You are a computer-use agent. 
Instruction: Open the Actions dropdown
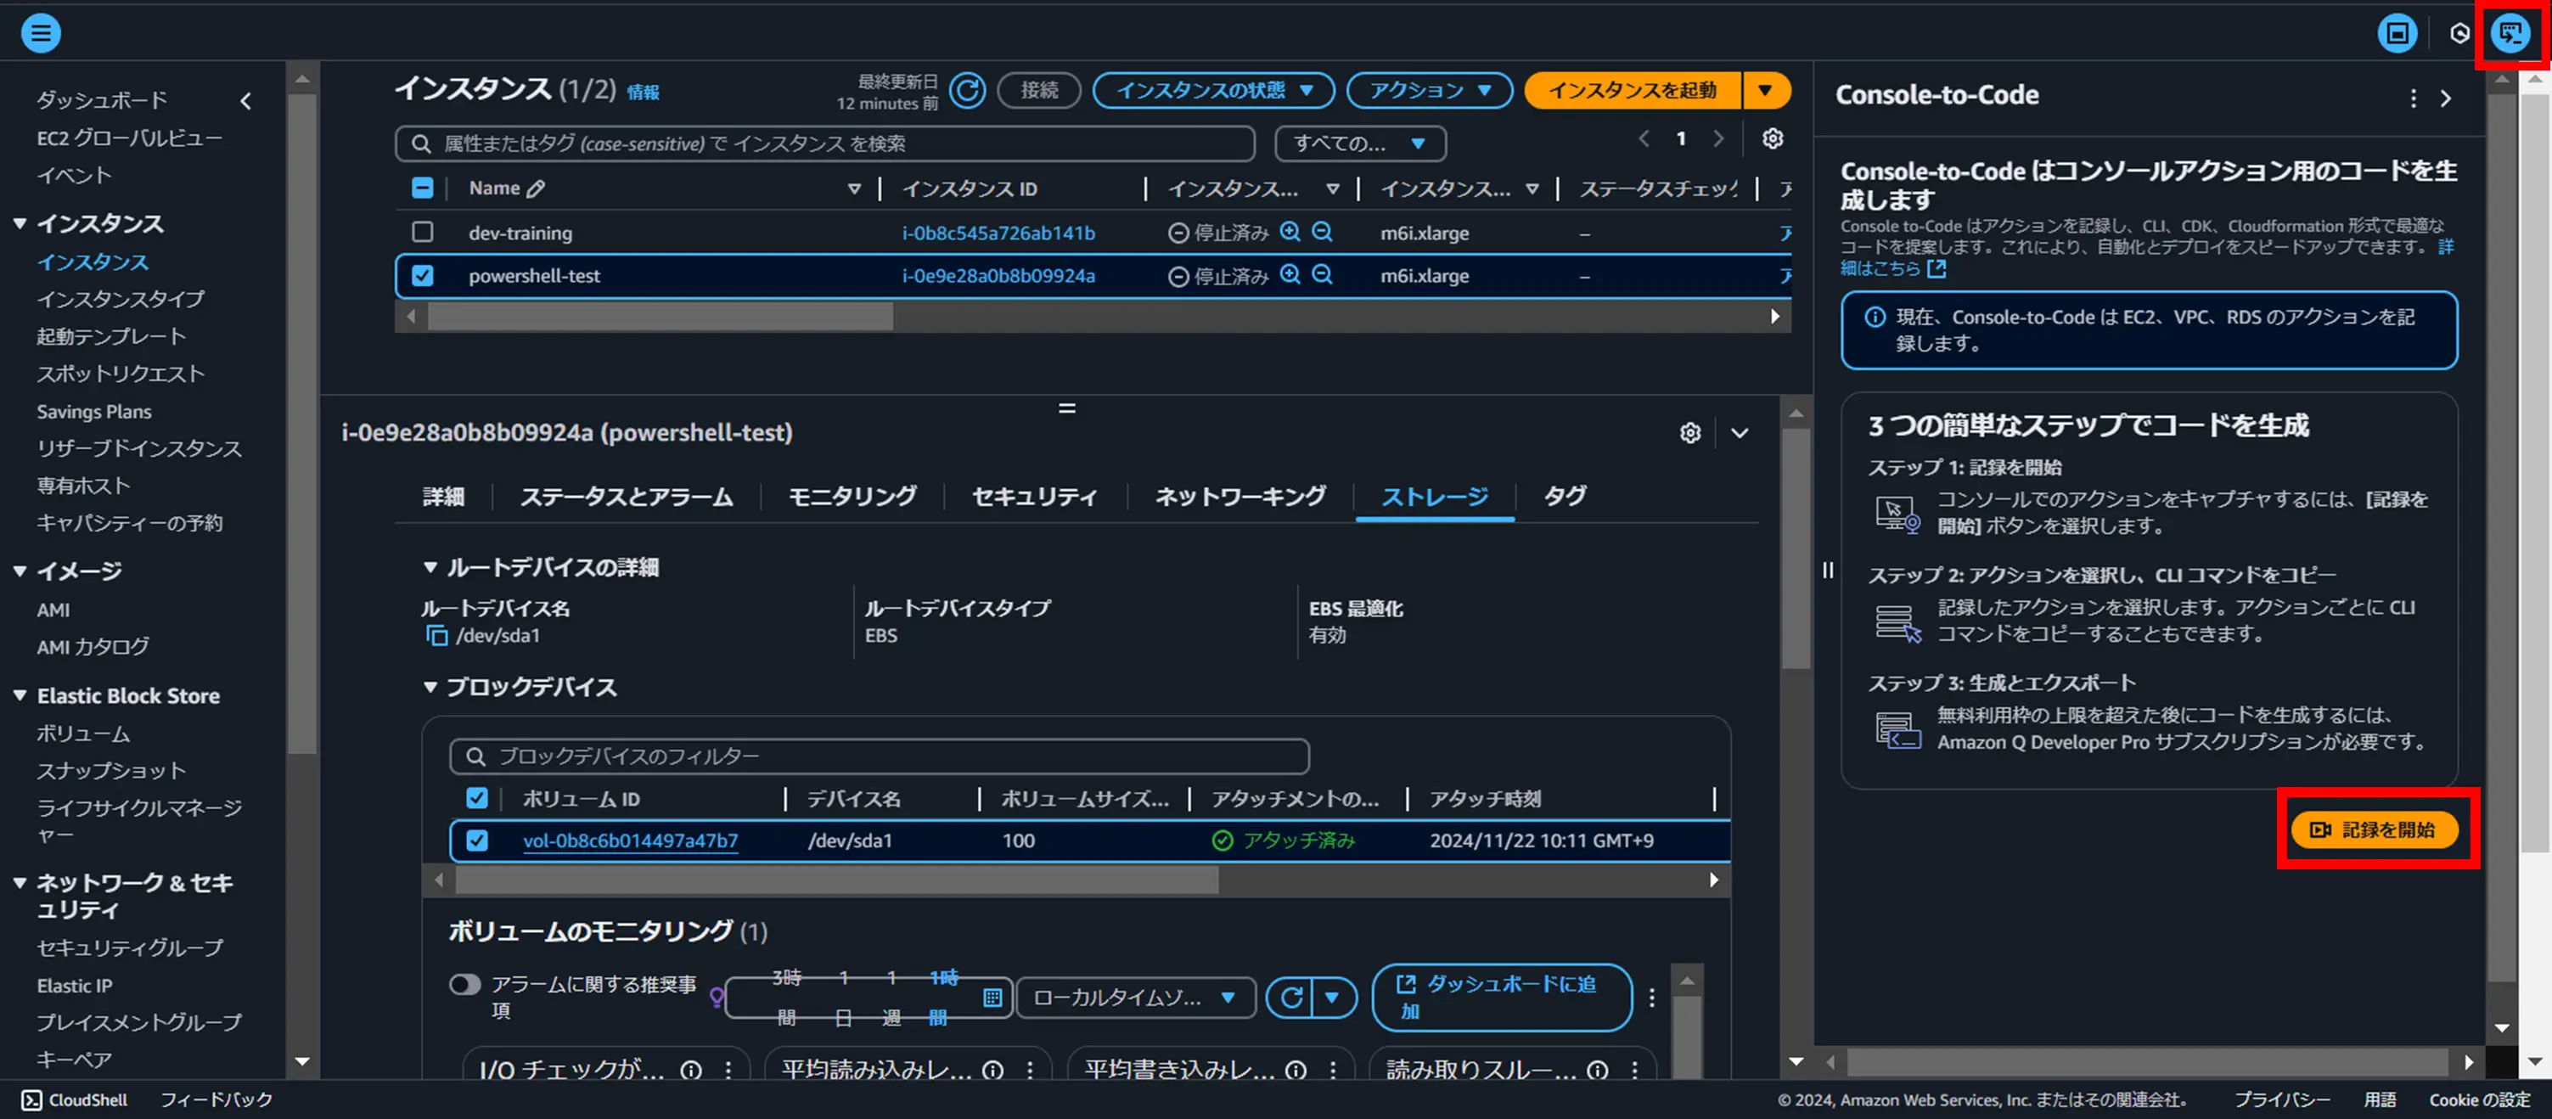point(1429,90)
